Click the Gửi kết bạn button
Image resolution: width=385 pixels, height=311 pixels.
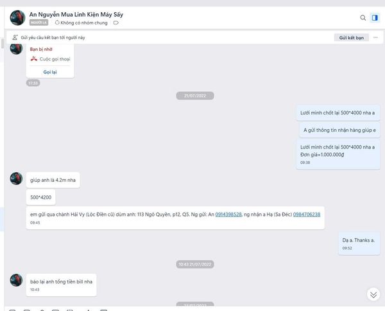pyautogui.click(x=352, y=37)
